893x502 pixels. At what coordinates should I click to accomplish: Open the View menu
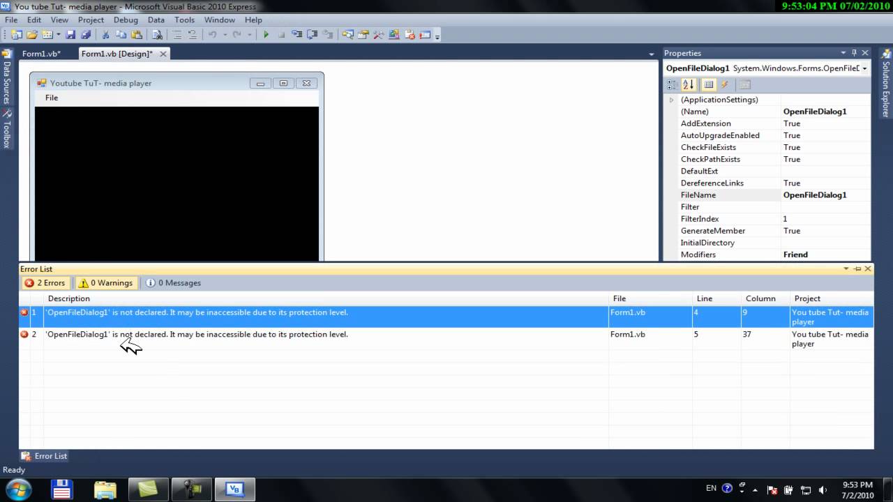[59, 20]
